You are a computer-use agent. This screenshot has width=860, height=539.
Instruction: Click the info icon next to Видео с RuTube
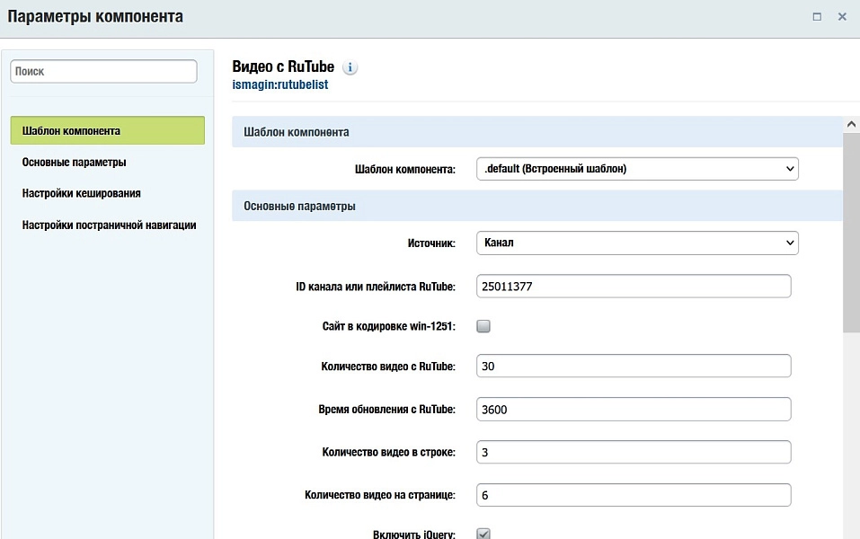tap(350, 67)
